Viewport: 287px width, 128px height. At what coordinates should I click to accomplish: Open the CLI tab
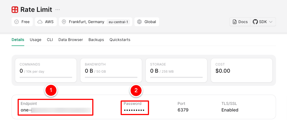coord(50,40)
